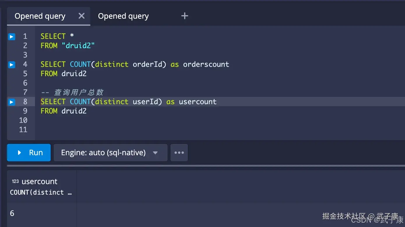Select the active first Opened query tab

coord(40,16)
